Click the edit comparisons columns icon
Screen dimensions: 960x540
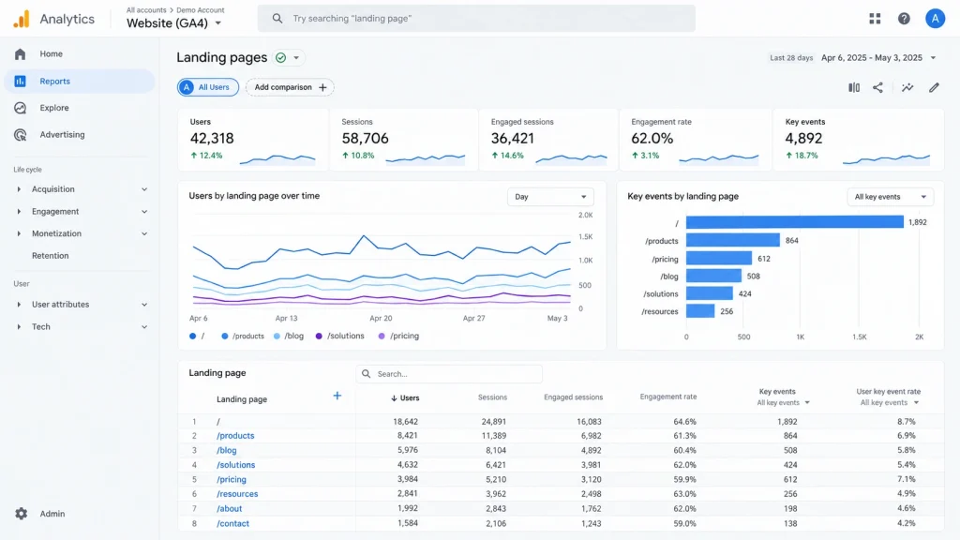[x=854, y=87]
